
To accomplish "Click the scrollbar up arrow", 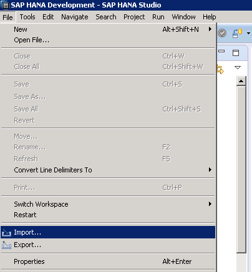I will [241, 81].
